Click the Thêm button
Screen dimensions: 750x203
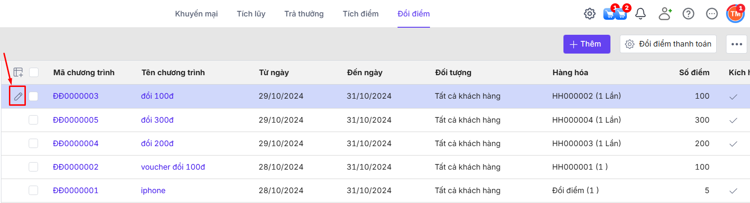click(x=586, y=44)
